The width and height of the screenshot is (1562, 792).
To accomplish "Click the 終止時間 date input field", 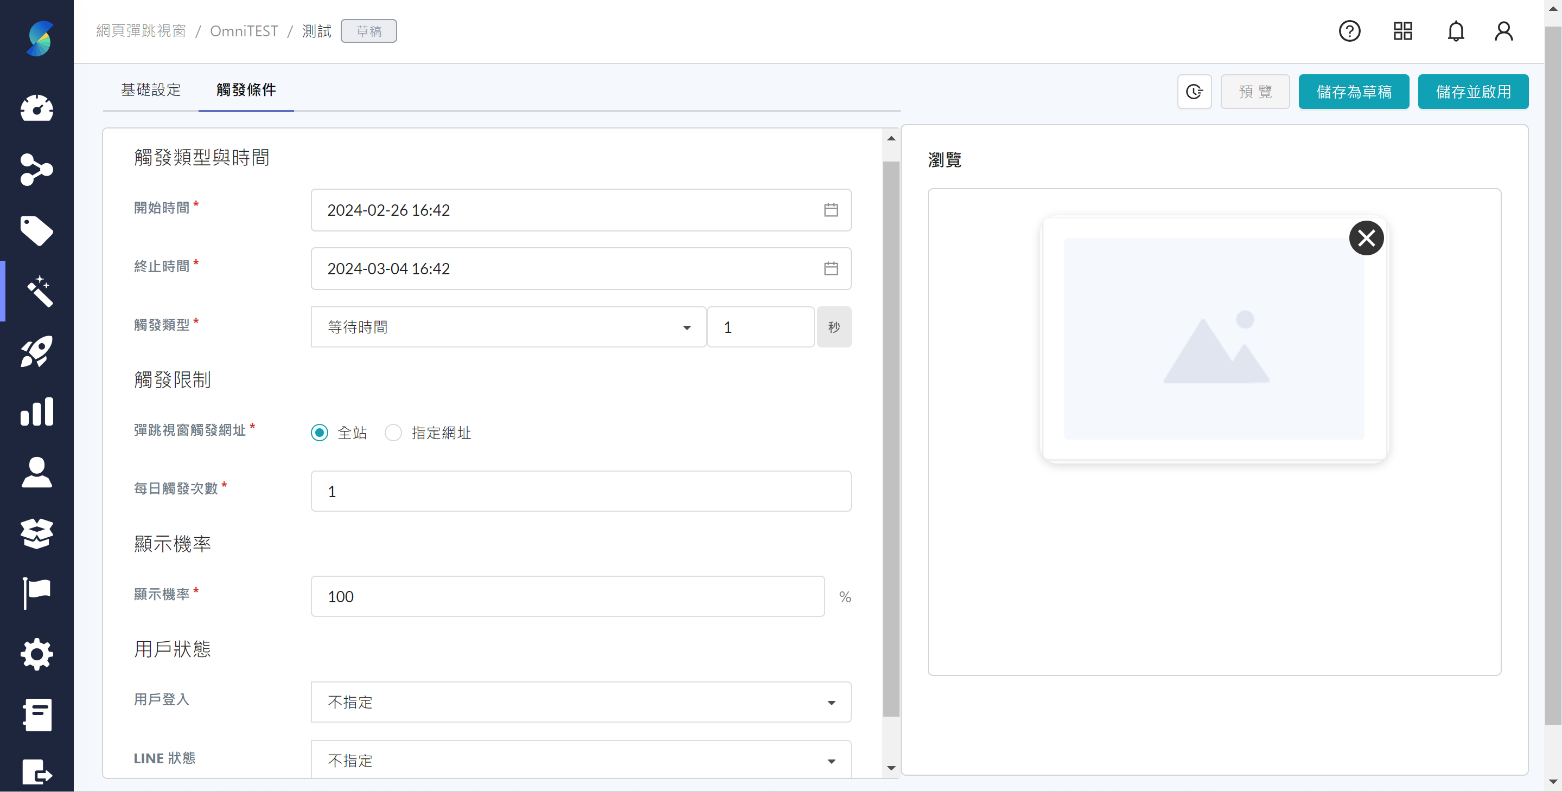I will pos(581,268).
